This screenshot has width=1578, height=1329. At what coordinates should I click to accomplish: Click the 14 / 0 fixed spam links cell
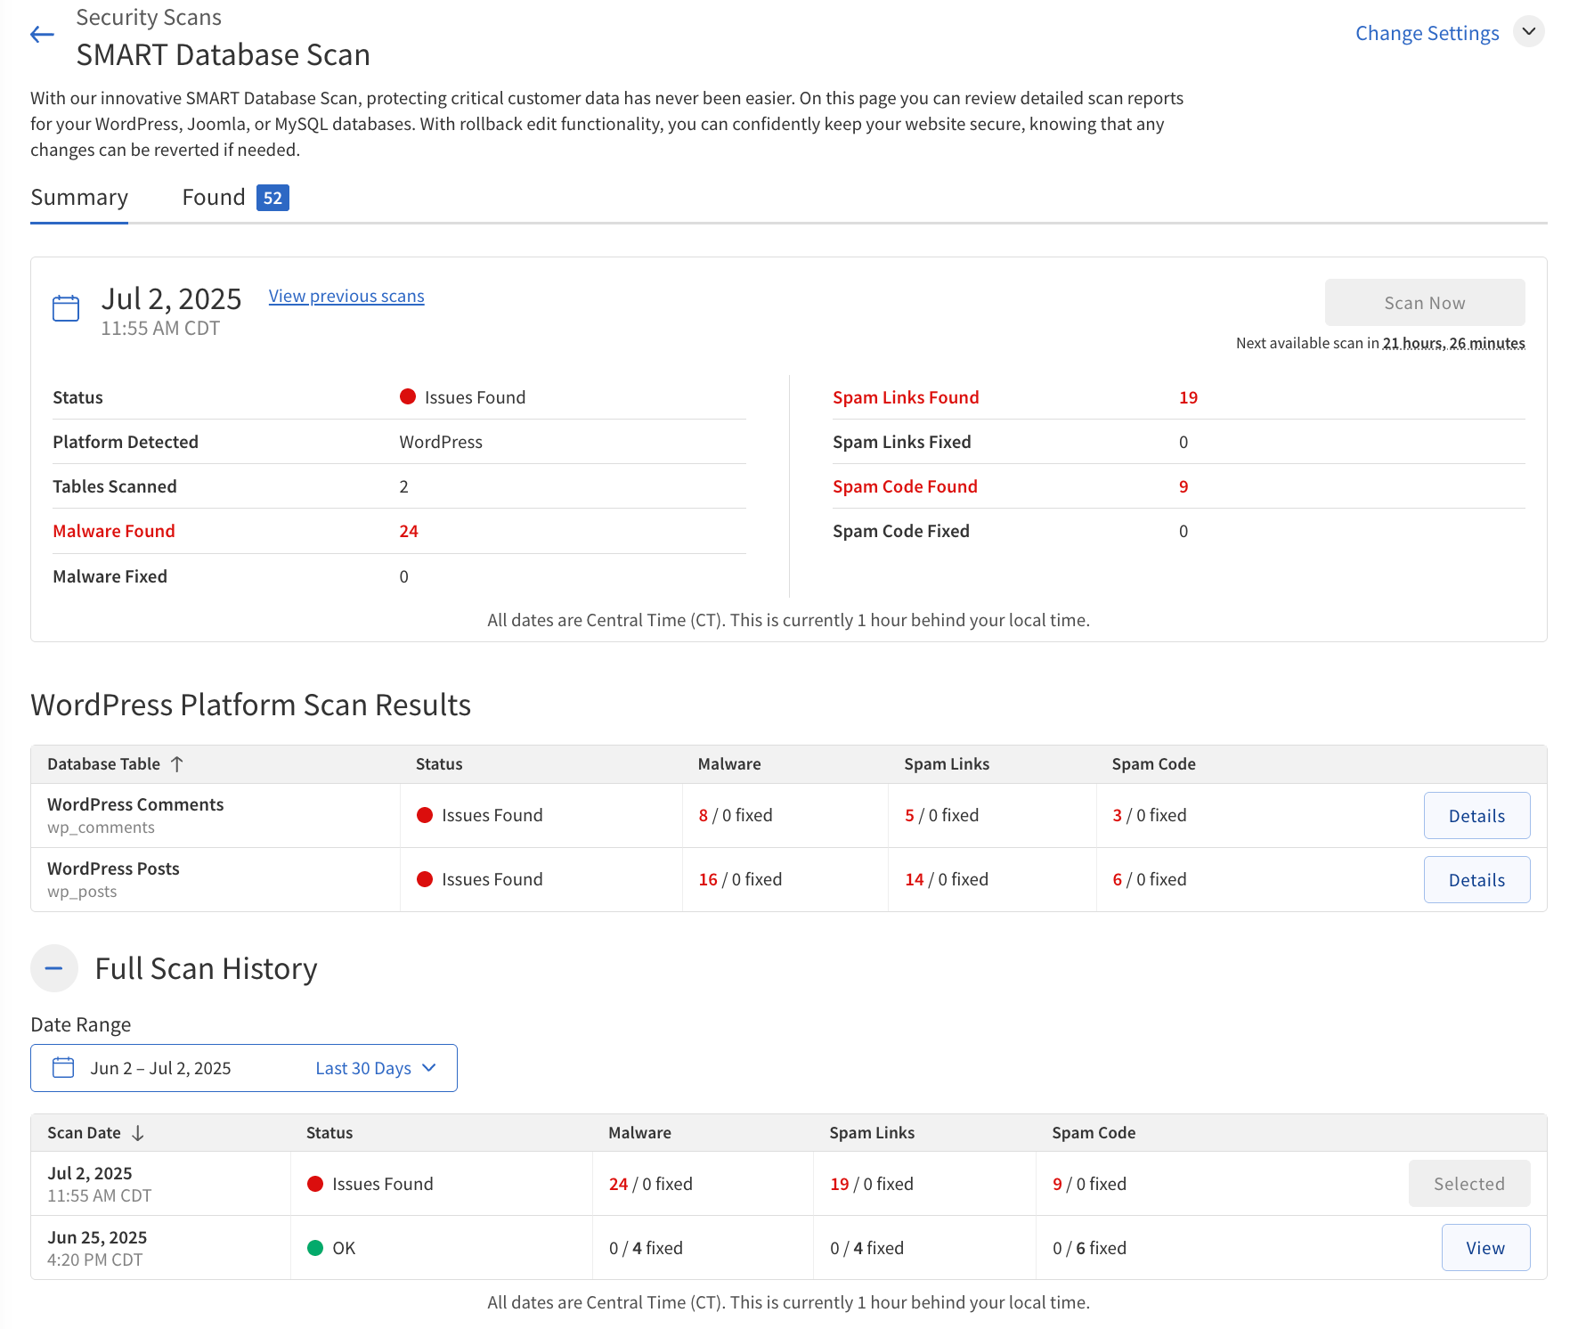pos(947,879)
